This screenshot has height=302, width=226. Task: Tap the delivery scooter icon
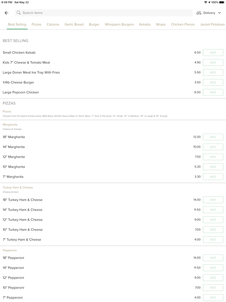pyautogui.click(x=199, y=13)
